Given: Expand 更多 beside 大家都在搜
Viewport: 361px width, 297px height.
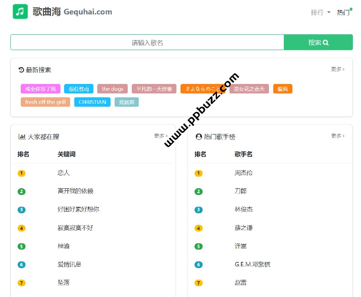Looking at the screenshot, I should point(160,136).
